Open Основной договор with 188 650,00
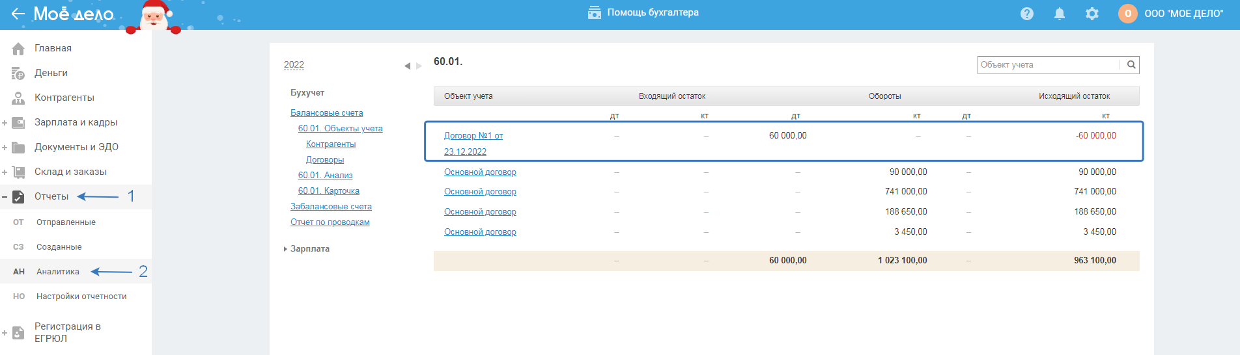Image resolution: width=1240 pixels, height=355 pixels. [480, 212]
